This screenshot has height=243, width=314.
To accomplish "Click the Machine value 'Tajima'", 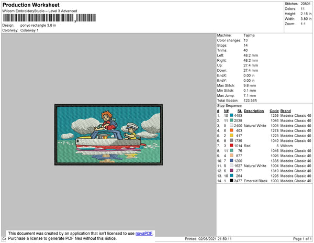I will [249, 35].
